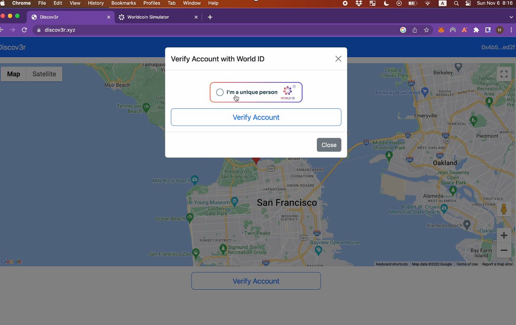Open the Chrome side panel icon
The height and width of the screenshot is (325, 516).
(x=488, y=30)
